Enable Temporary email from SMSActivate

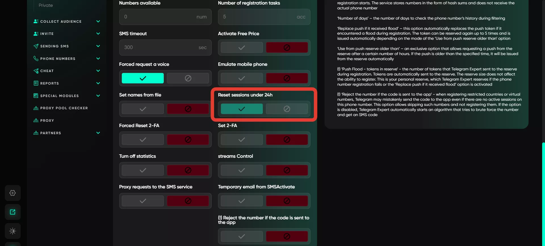pyautogui.click(x=242, y=201)
